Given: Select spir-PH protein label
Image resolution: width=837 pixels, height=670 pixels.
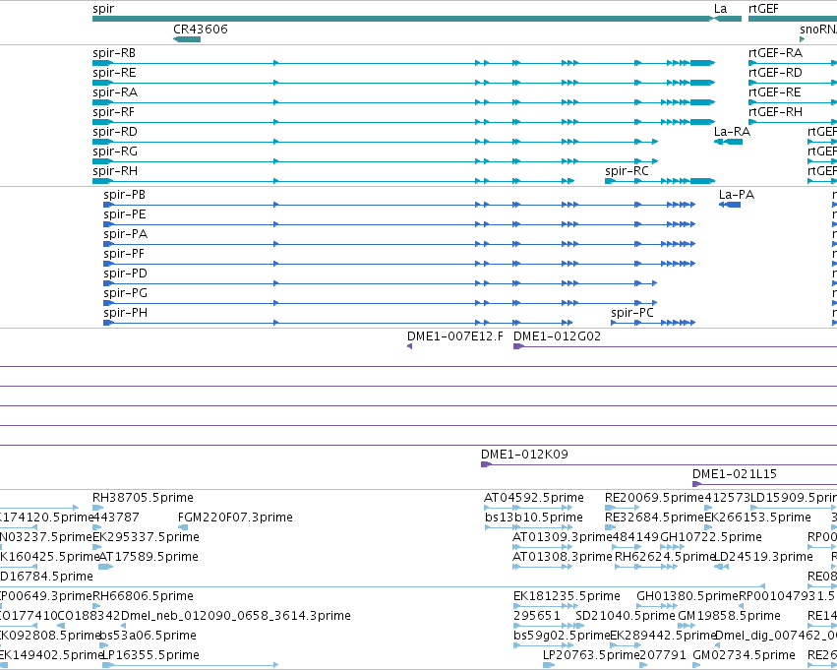Looking at the screenshot, I should tap(126, 314).
